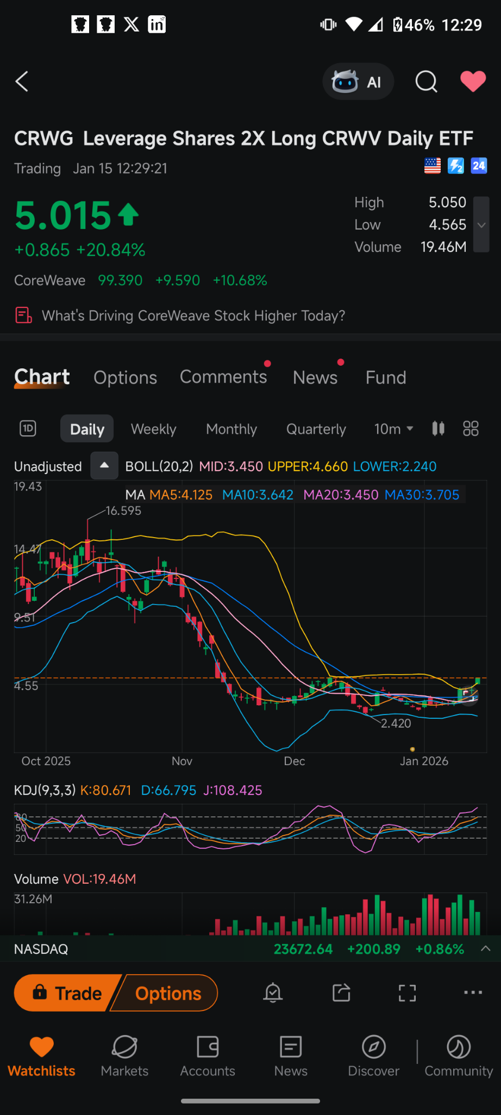Screen dimensions: 501x1115
Task: Select the 1D intraday chart icon
Action: coord(28,429)
